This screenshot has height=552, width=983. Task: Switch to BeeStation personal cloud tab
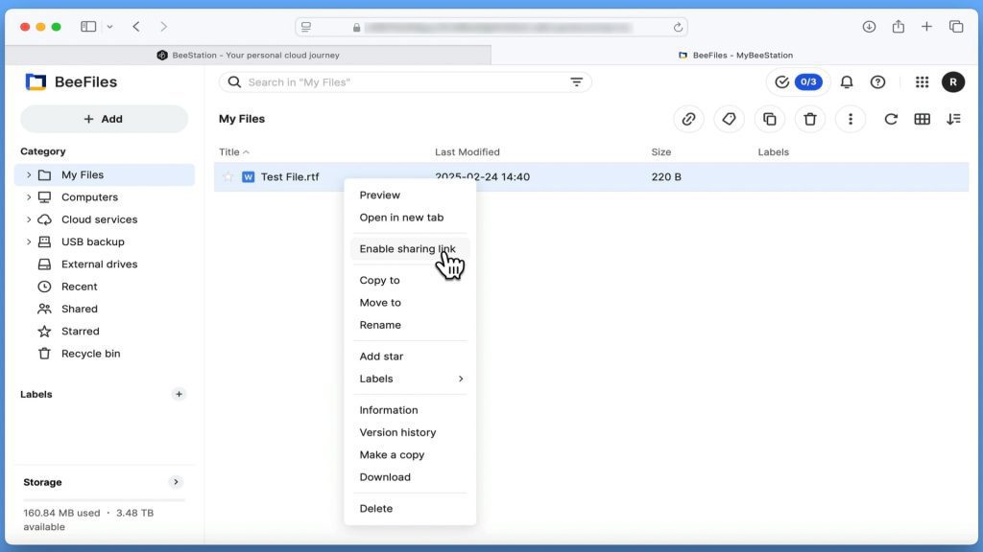pyautogui.click(x=249, y=55)
